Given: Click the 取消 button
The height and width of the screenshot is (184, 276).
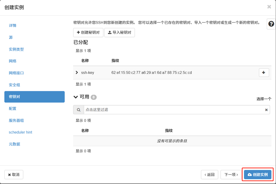Looking at the screenshot, I should tap(14, 175).
